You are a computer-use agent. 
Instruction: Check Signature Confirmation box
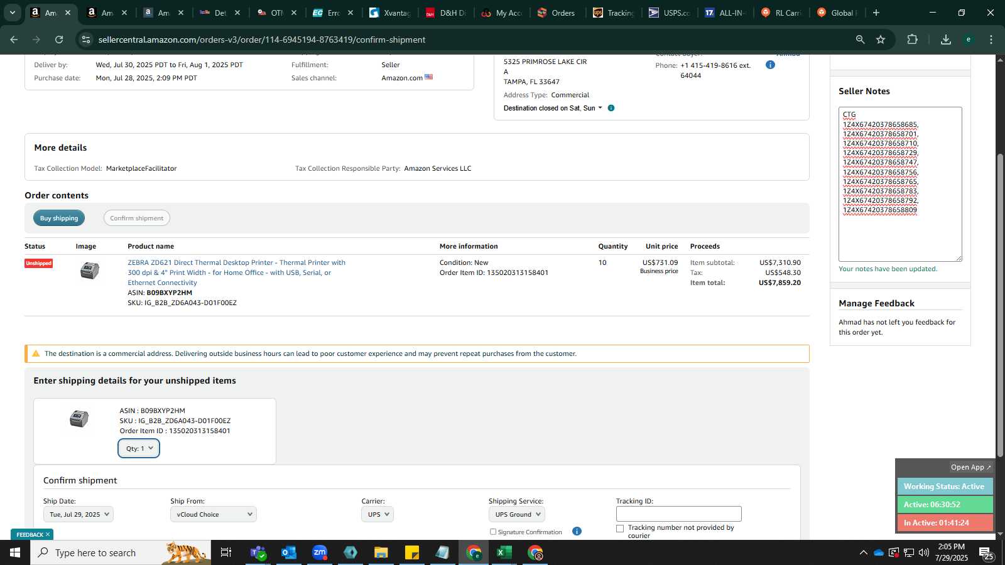coord(493,532)
